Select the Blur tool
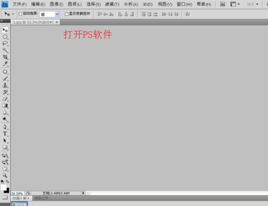 (5, 112)
